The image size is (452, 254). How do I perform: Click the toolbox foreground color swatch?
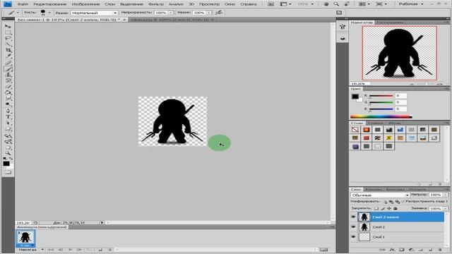[6, 164]
